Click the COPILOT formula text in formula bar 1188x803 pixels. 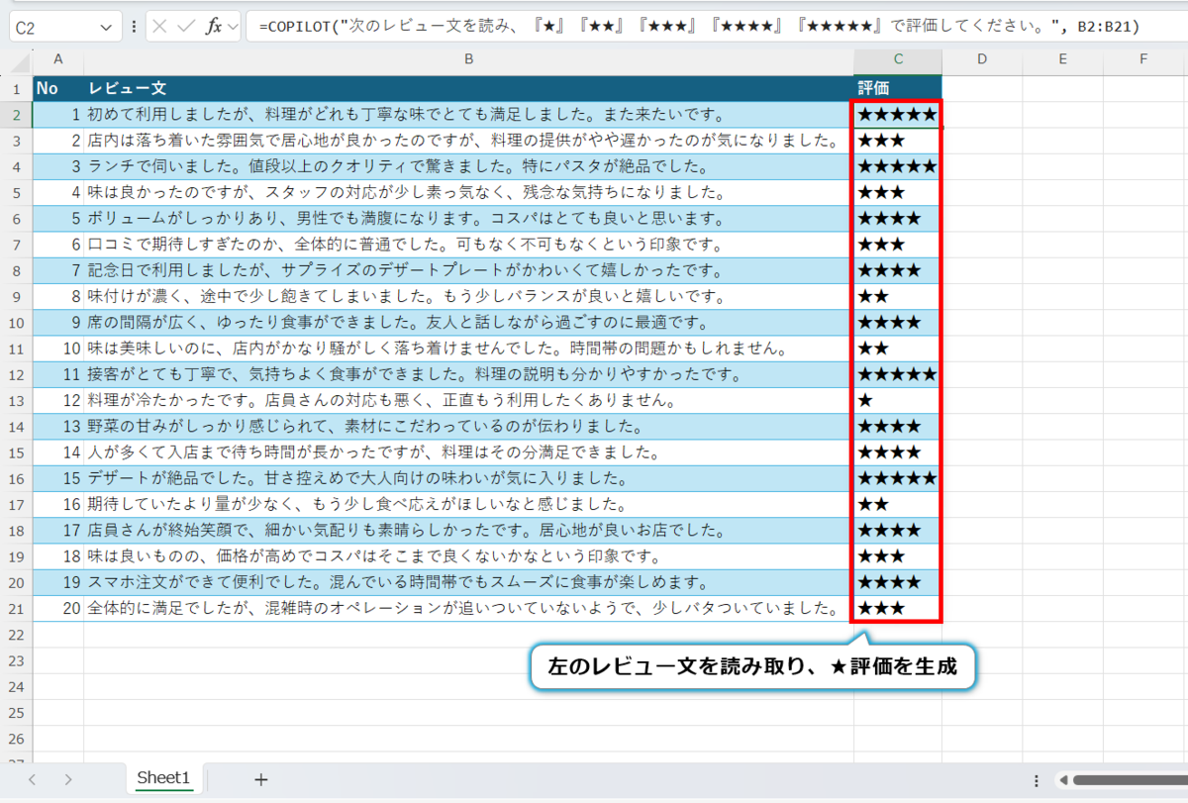(x=699, y=27)
